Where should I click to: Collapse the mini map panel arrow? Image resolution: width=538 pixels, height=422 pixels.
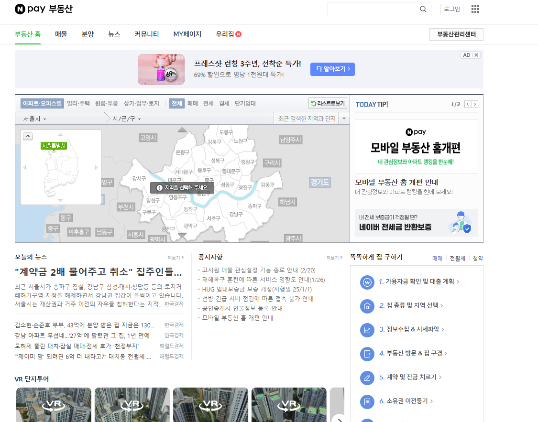(x=28, y=136)
